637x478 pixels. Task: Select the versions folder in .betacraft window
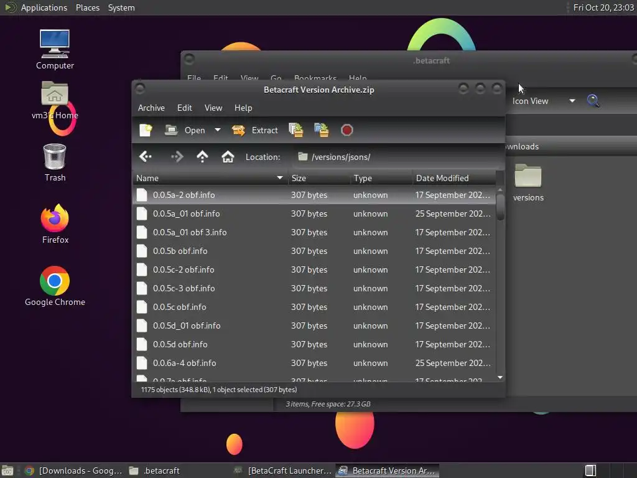tap(528, 183)
